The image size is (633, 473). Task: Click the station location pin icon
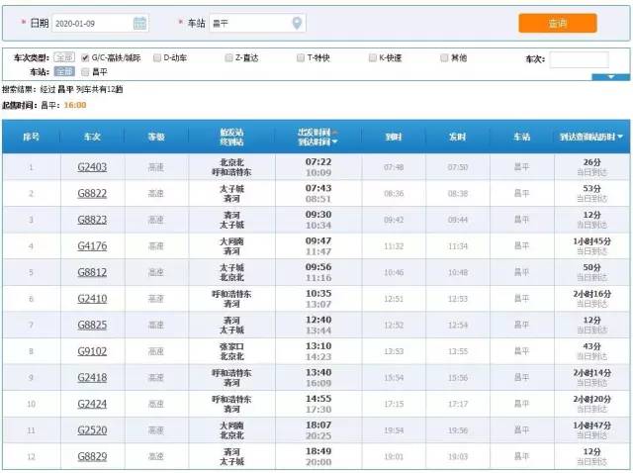pyautogui.click(x=297, y=23)
